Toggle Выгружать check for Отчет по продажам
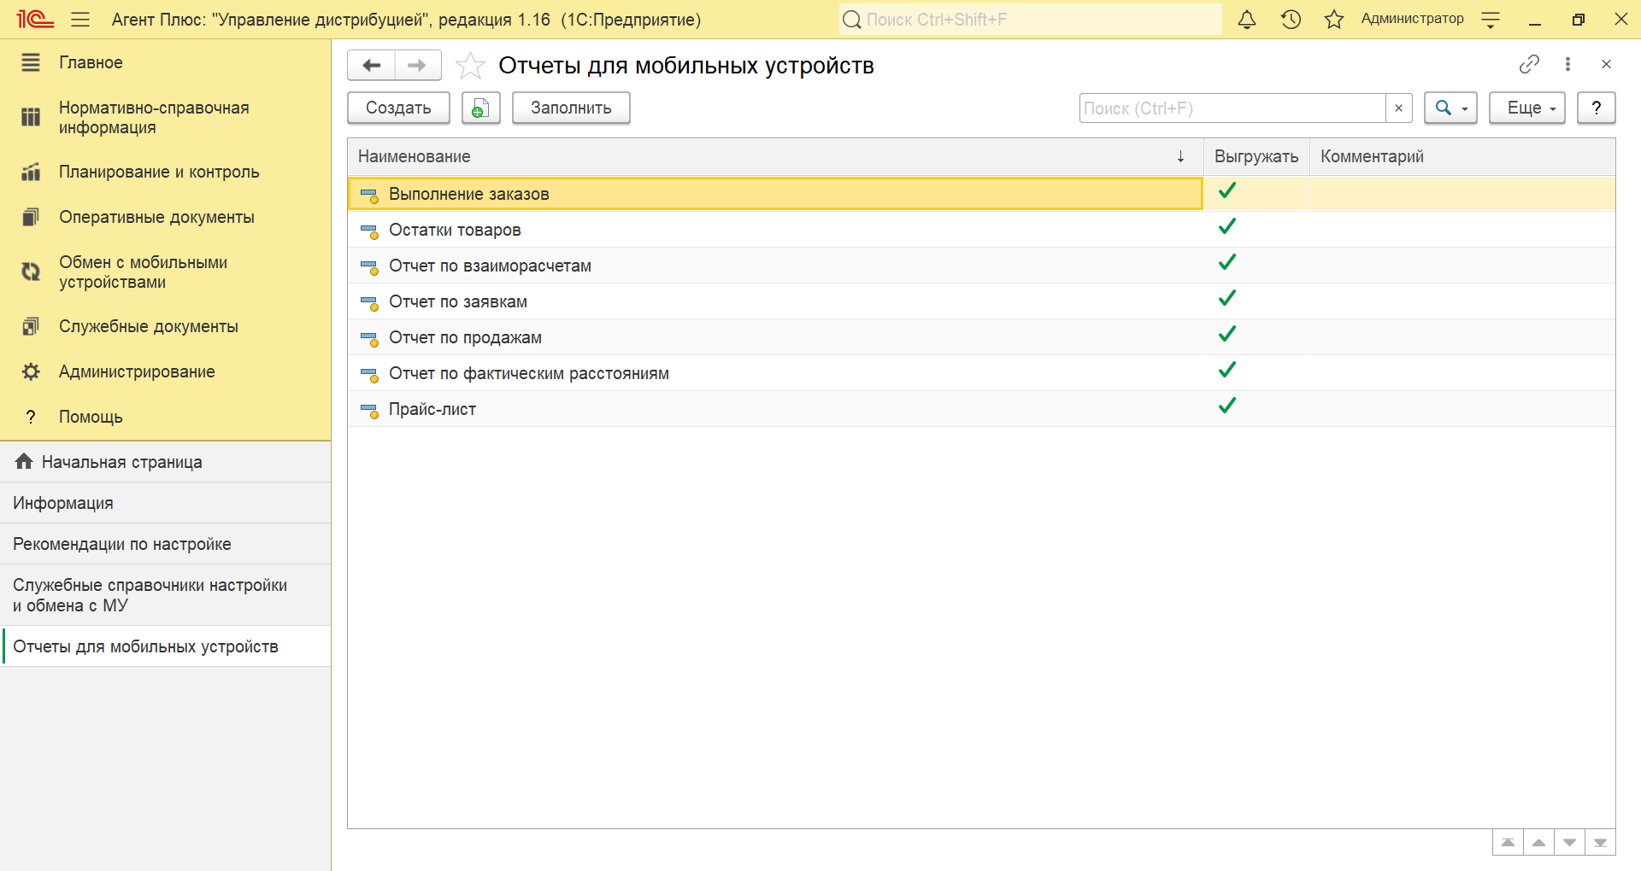The image size is (1641, 871). (x=1227, y=335)
